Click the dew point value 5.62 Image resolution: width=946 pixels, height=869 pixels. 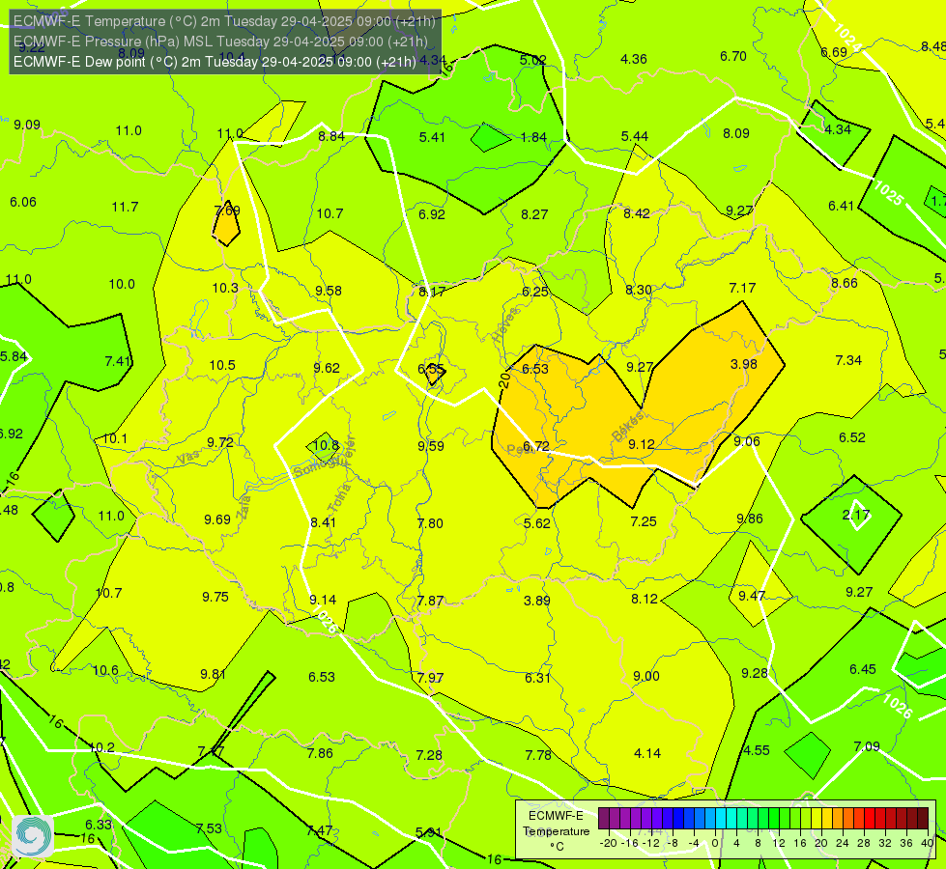[537, 523]
